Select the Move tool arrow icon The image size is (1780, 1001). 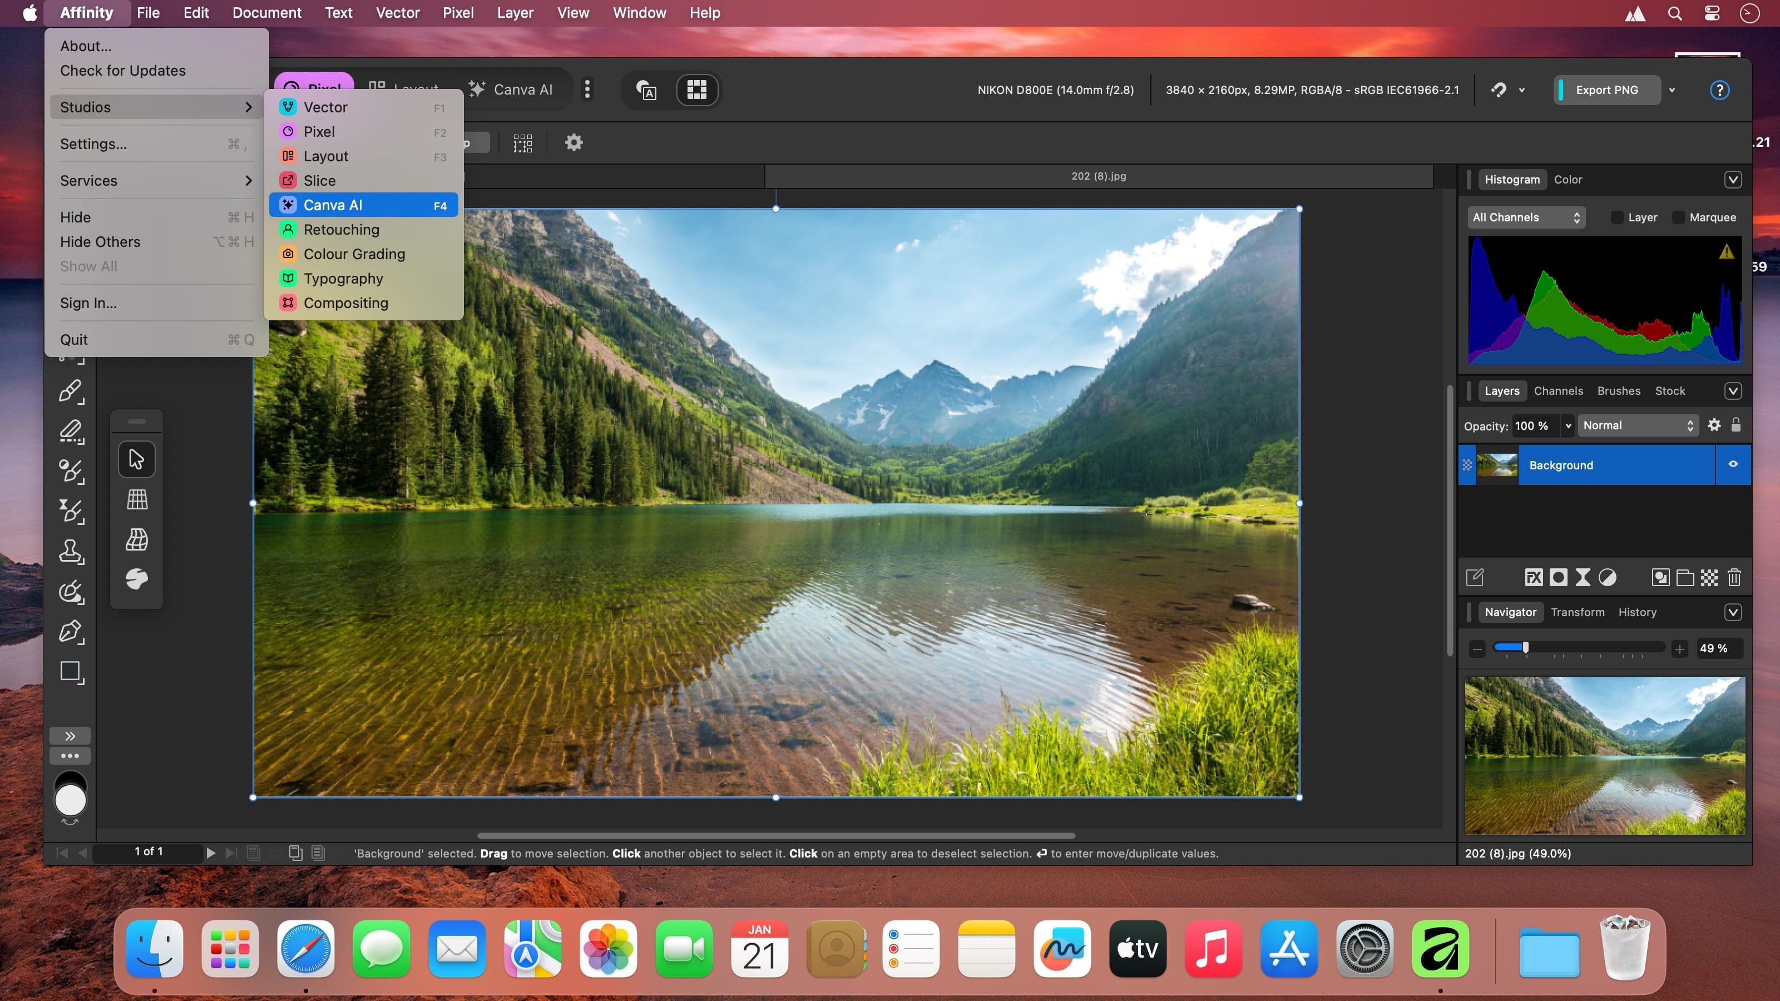136,459
